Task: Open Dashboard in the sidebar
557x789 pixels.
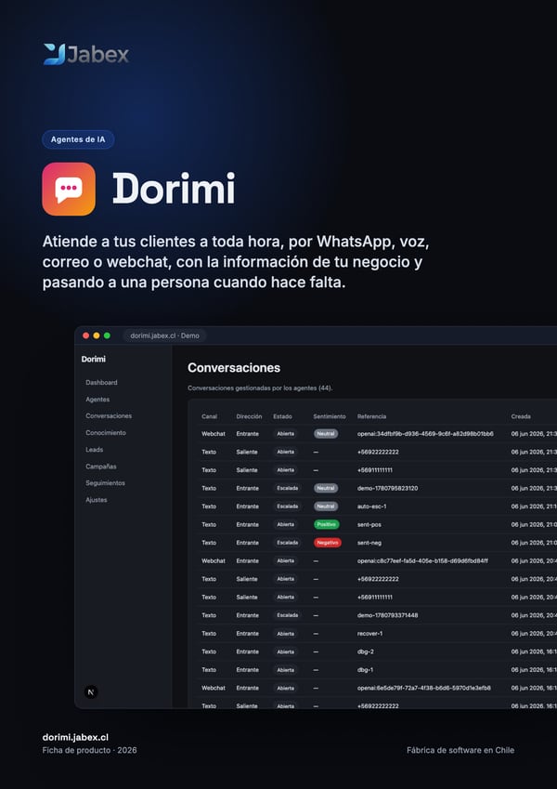Action: [101, 383]
